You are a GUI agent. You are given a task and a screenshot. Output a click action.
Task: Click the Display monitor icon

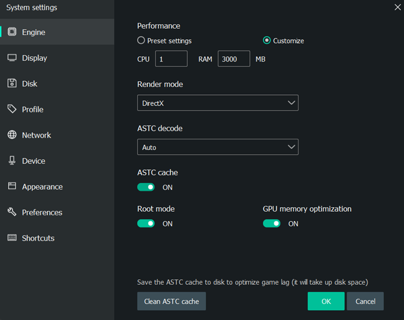click(12, 58)
